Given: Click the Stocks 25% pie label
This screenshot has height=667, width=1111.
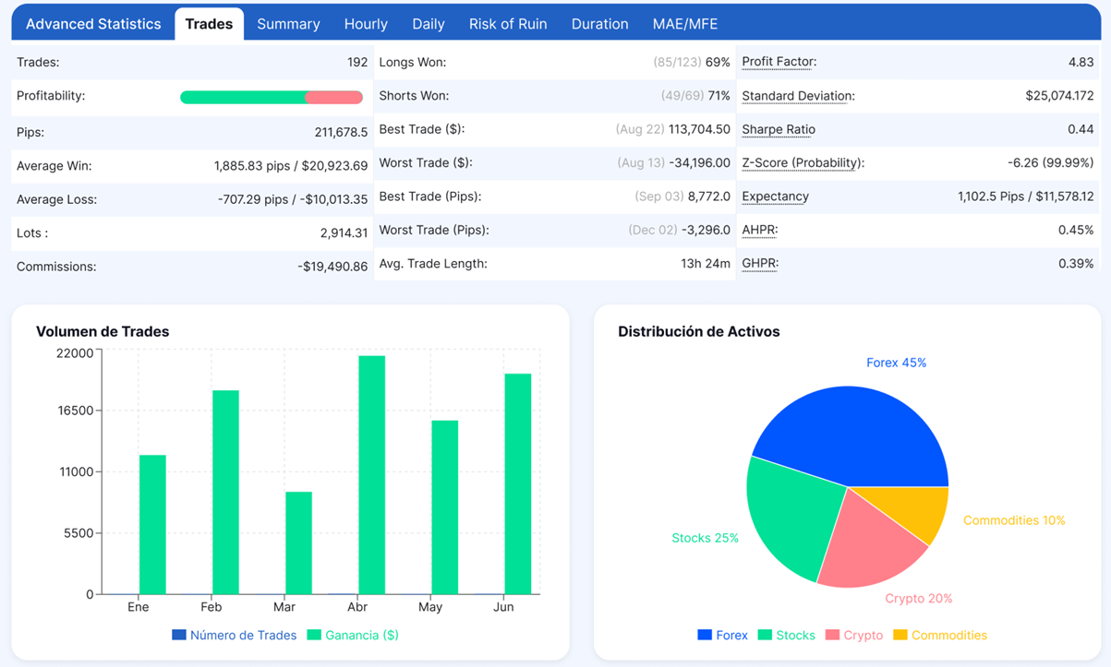Looking at the screenshot, I should (705, 538).
